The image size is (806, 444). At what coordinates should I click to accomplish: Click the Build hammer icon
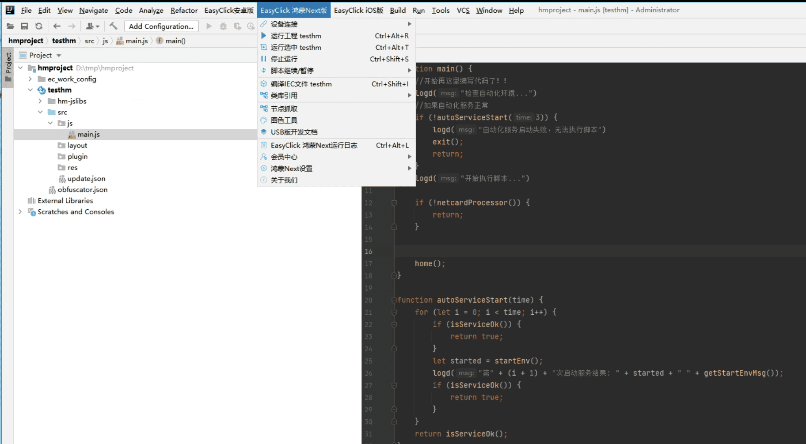114,26
